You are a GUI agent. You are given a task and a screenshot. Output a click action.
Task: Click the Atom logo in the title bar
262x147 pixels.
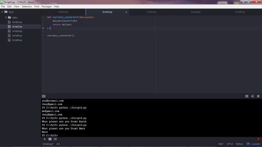click(2, 2)
